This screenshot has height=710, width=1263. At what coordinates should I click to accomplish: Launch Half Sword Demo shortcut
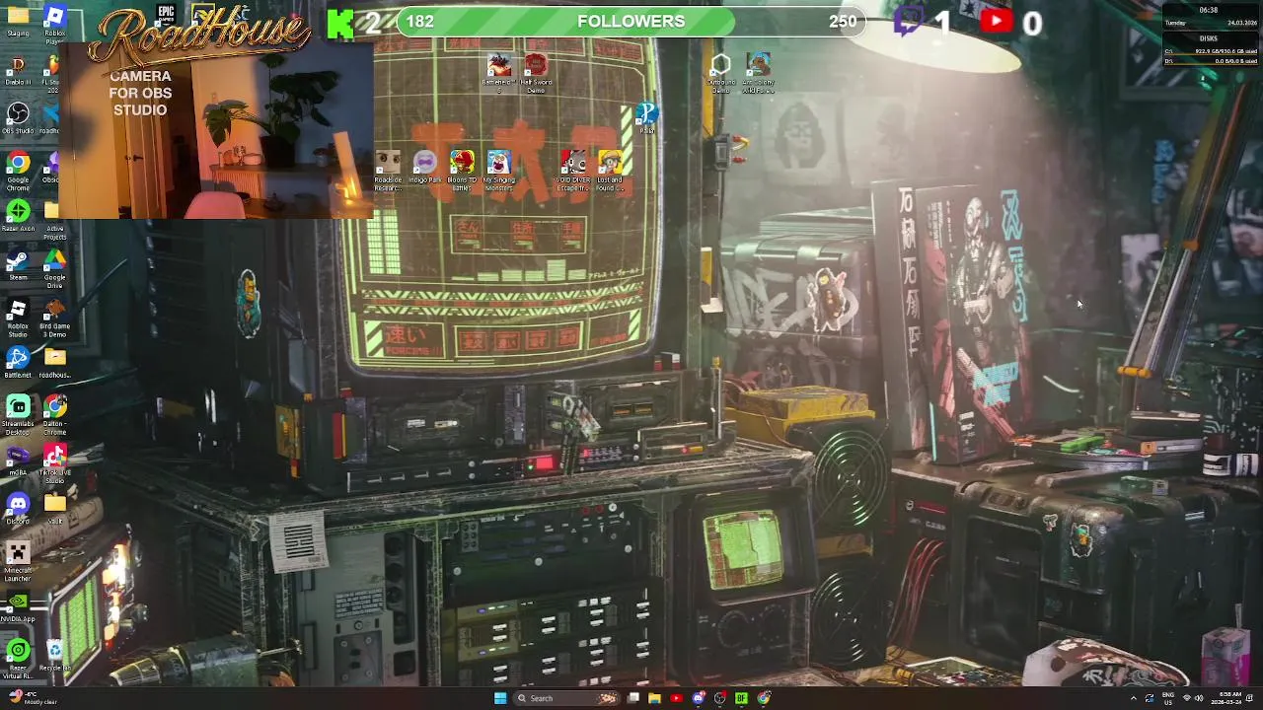pos(535,74)
